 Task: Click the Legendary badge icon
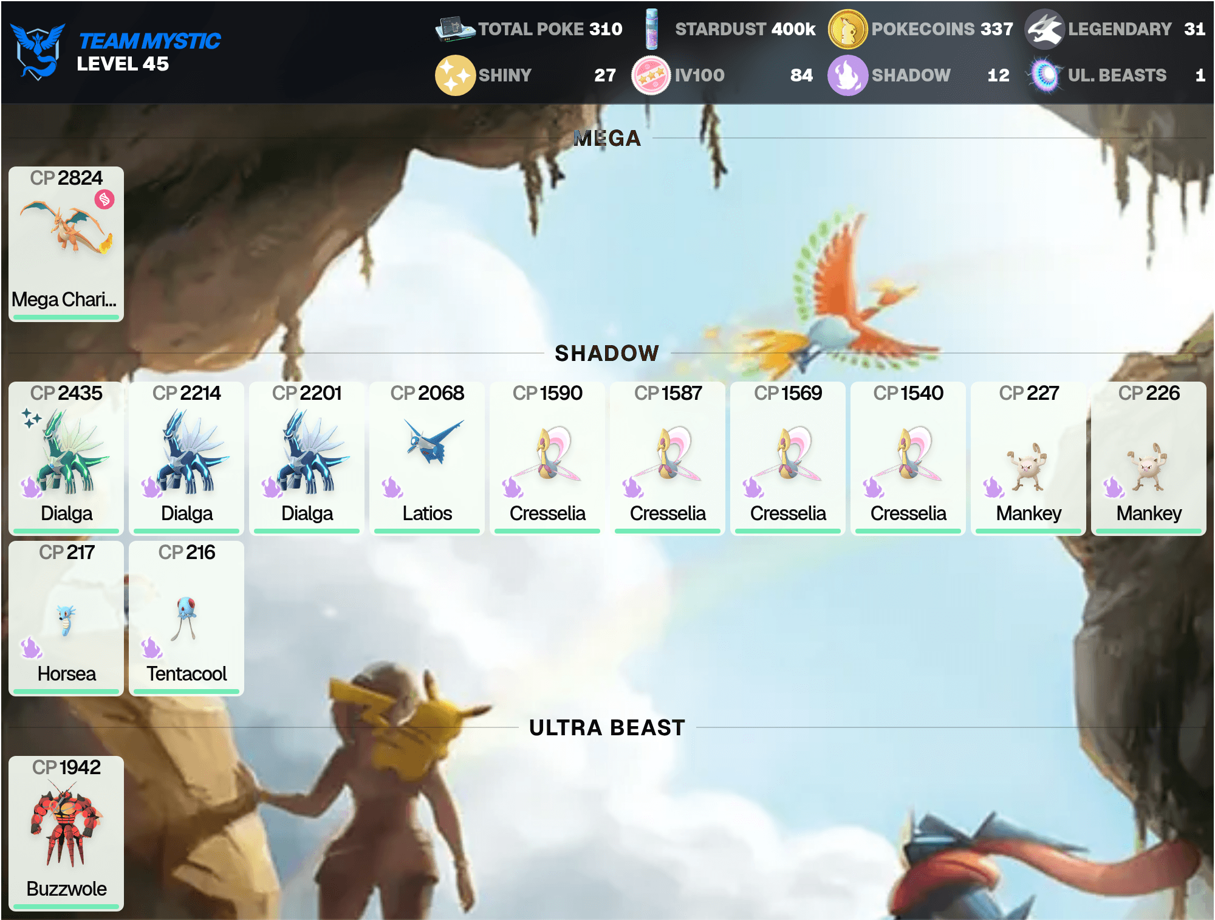1044,29
